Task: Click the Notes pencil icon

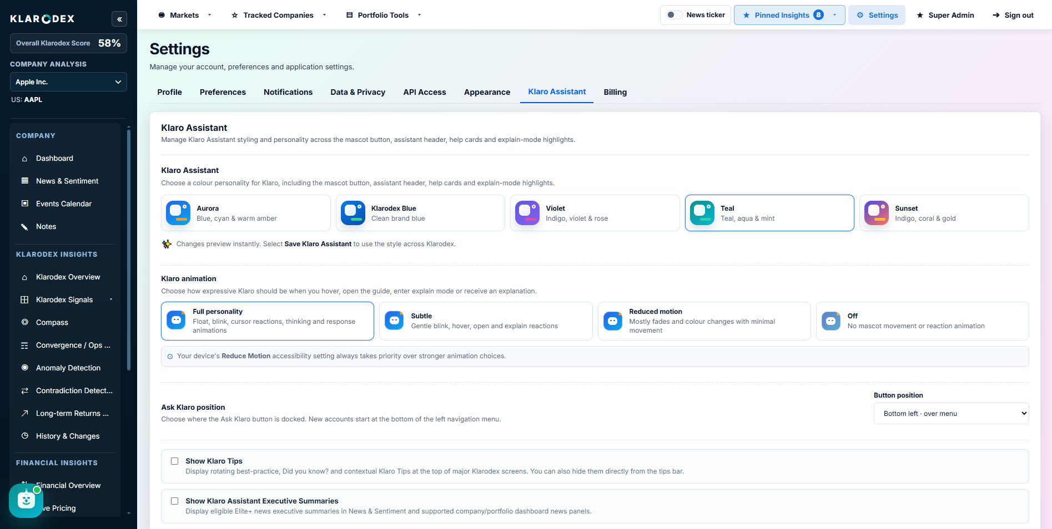Action: pos(24,226)
